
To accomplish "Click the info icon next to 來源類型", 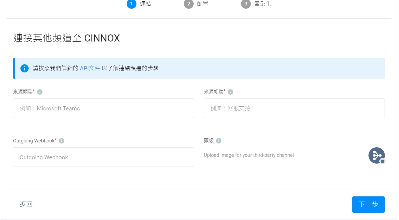I will point(40,92).
